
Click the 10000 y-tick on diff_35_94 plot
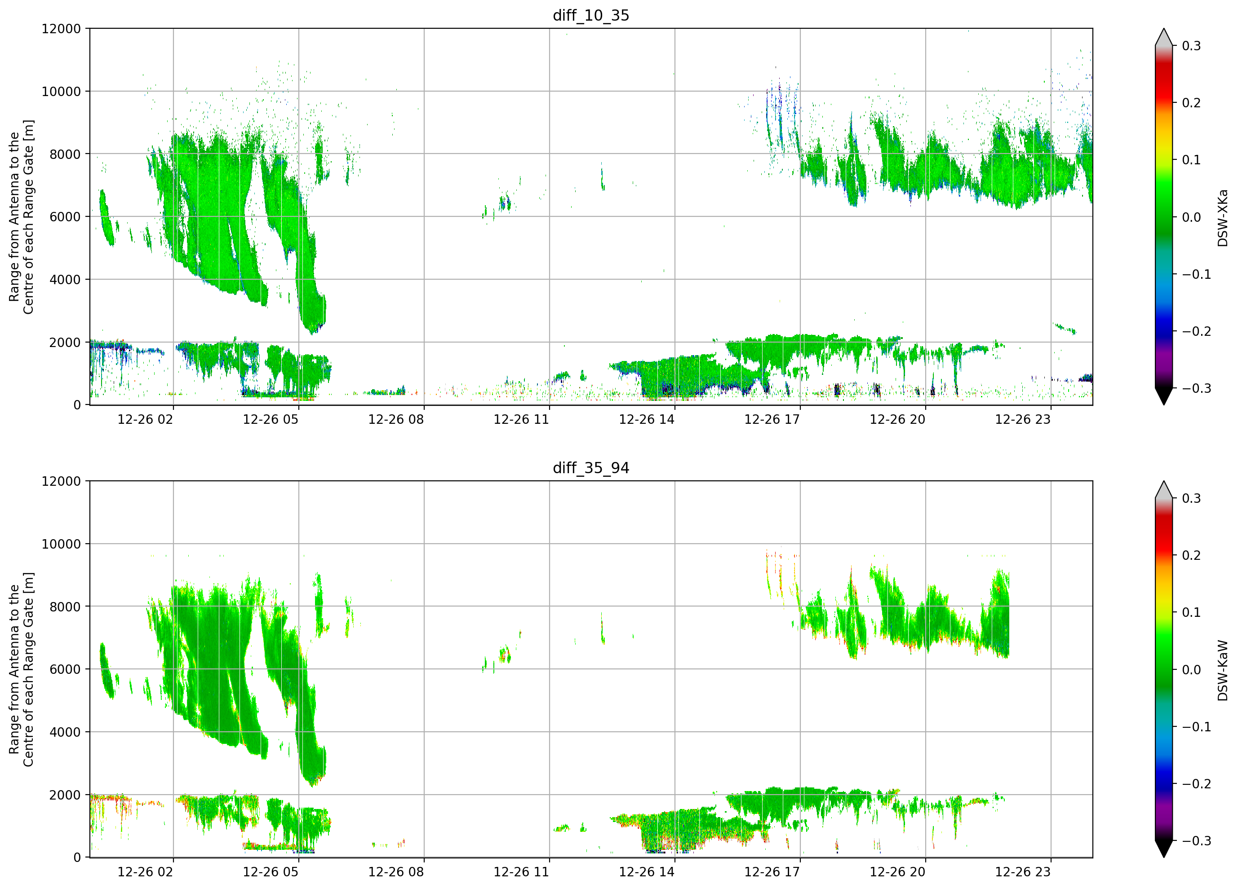click(61, 544)
